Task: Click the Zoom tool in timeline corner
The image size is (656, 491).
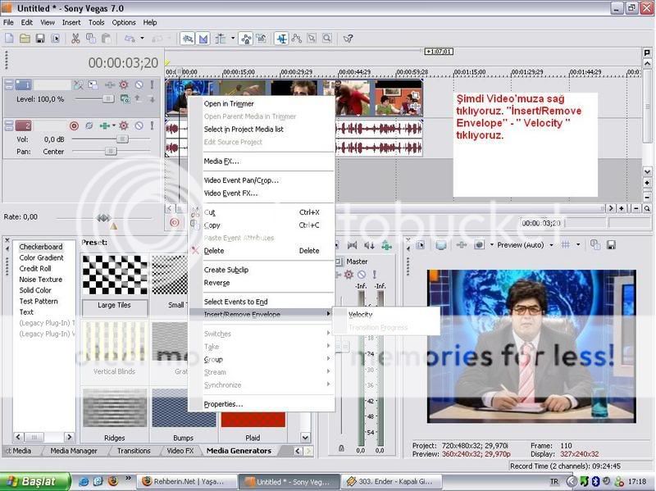Action: (647, 208)
